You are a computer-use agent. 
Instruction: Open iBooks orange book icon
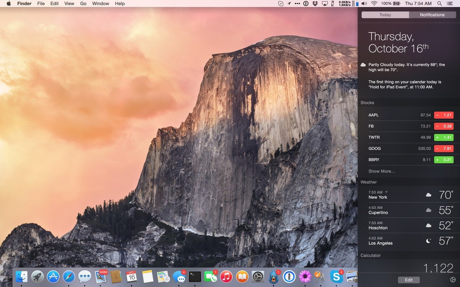242,276
